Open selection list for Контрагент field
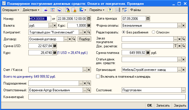 coord(81,32)
